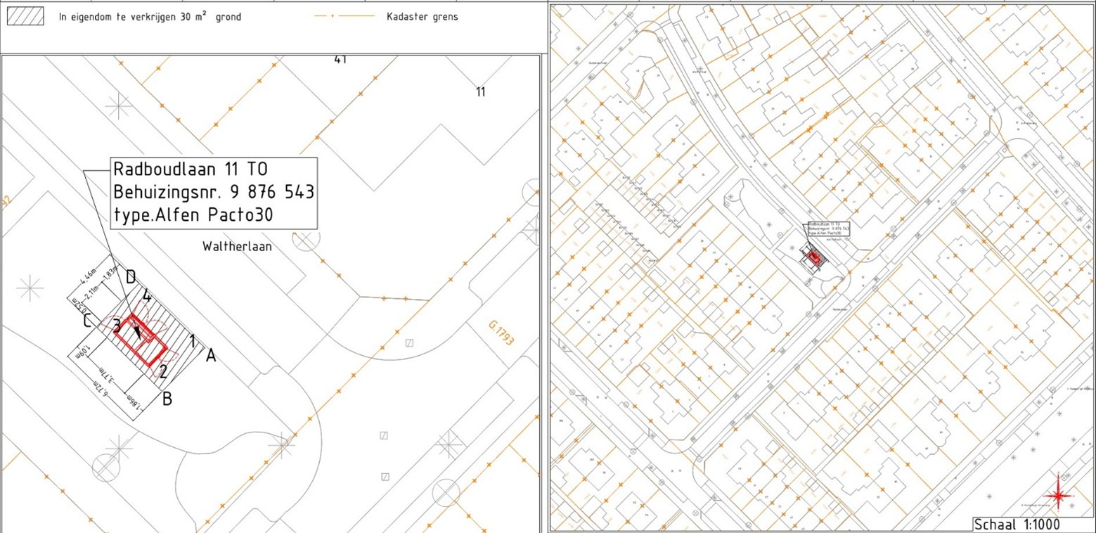Select the small red station marker in the overview map

pos(815,258)
